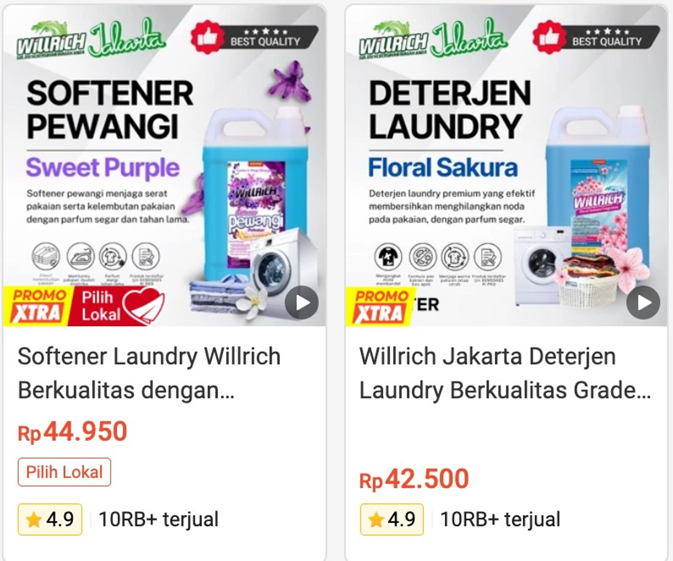
Task: Click the Rp42.500 price
Action: coord(414,479)
